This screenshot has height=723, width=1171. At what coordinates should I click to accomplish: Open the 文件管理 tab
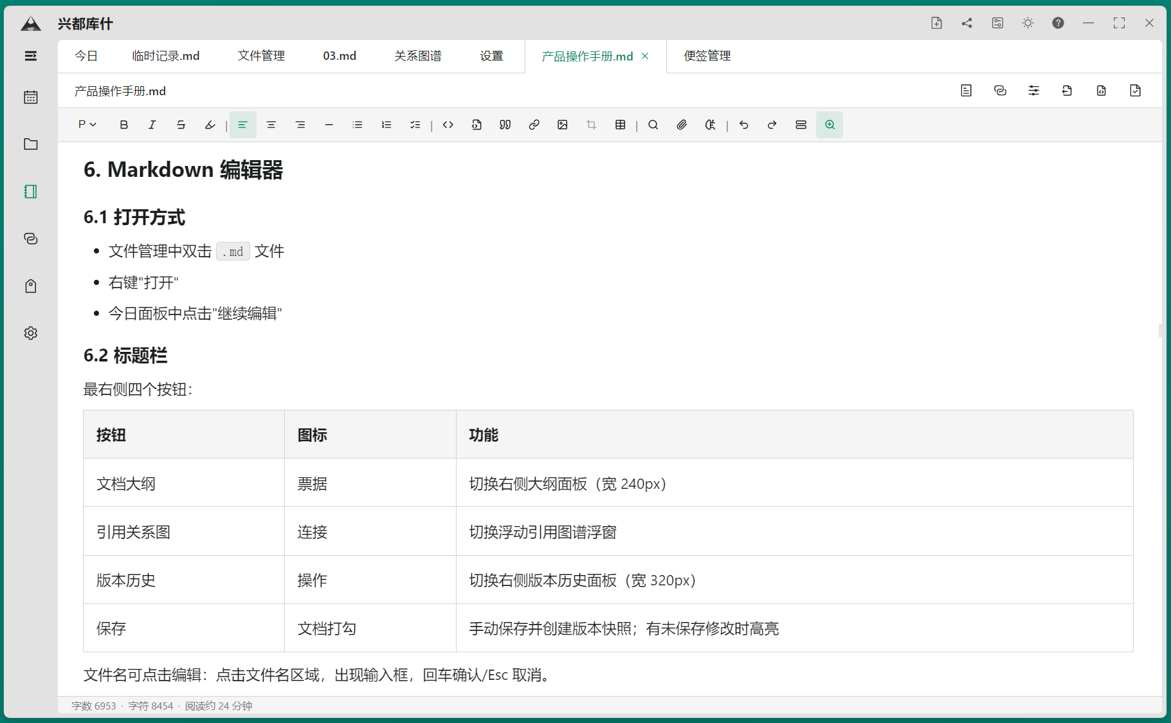261,56
